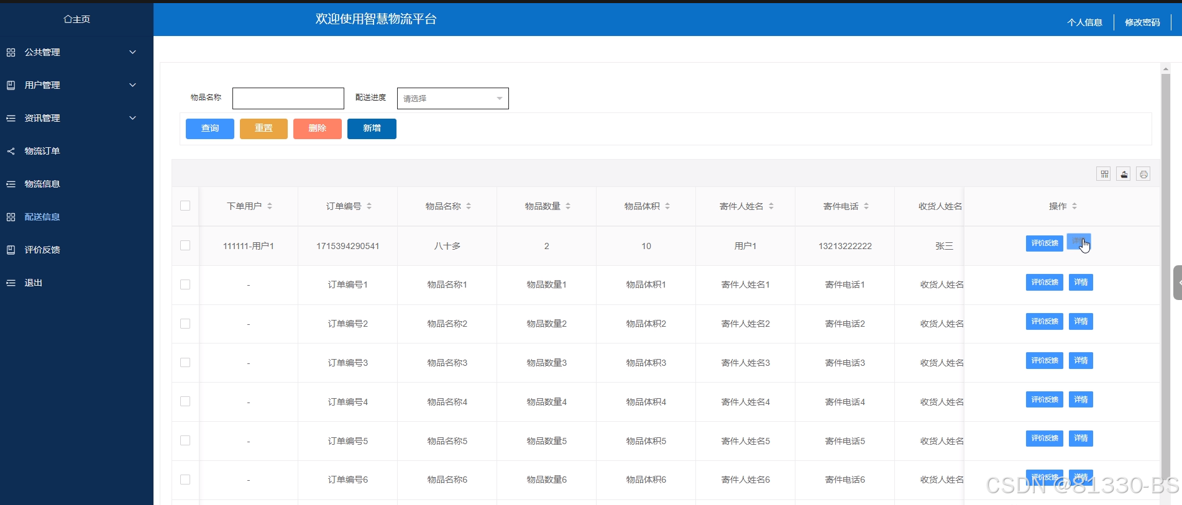The image size is (1182, 505).
Task: Select recipient 张三 cell
Action: [x=944, y=246]
